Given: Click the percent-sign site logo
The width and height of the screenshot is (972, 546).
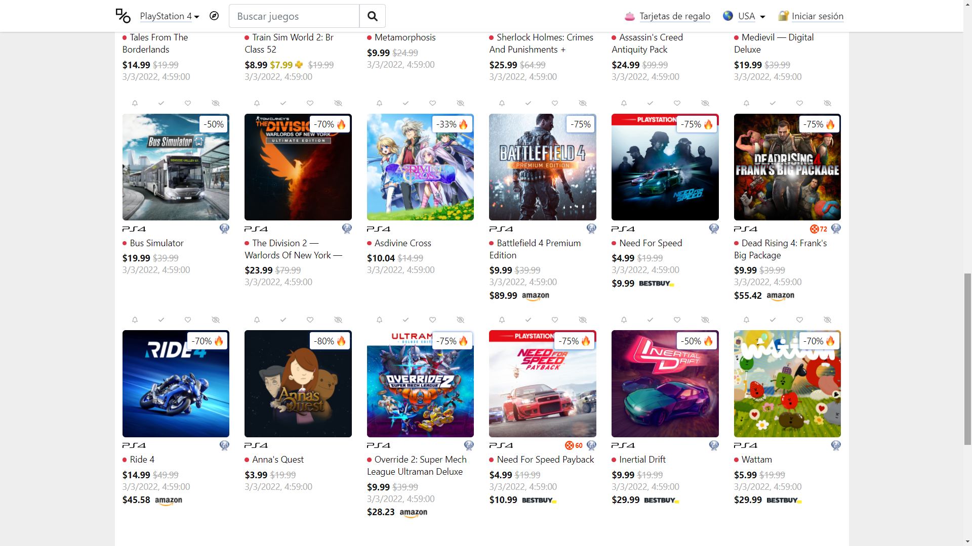Looking at the screenshot, I should 123,16.
